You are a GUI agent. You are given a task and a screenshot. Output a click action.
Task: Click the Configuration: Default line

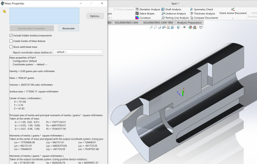pos(25,61)
